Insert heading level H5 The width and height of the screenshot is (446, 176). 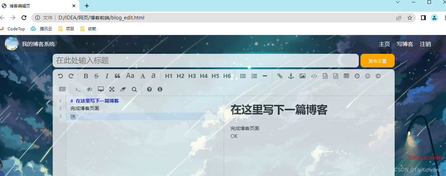coord(215,76)
